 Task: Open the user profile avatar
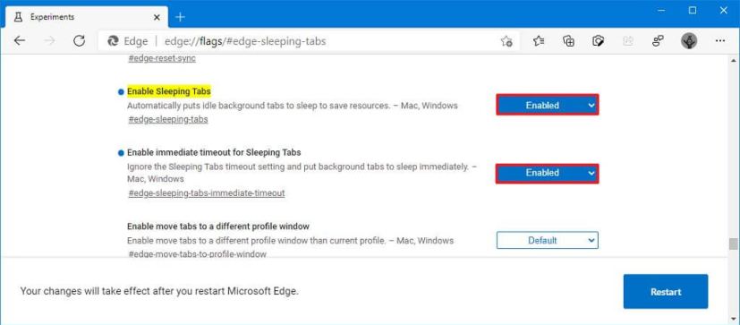click(689, 41)
